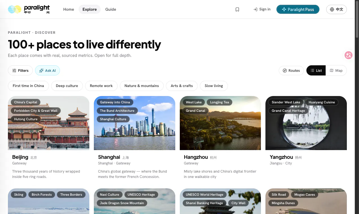Select the First time in China chip
This screenshot has width=359, height=214.
(28, 86)
